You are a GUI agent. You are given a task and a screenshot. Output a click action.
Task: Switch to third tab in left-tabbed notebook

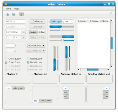[66, 97]
